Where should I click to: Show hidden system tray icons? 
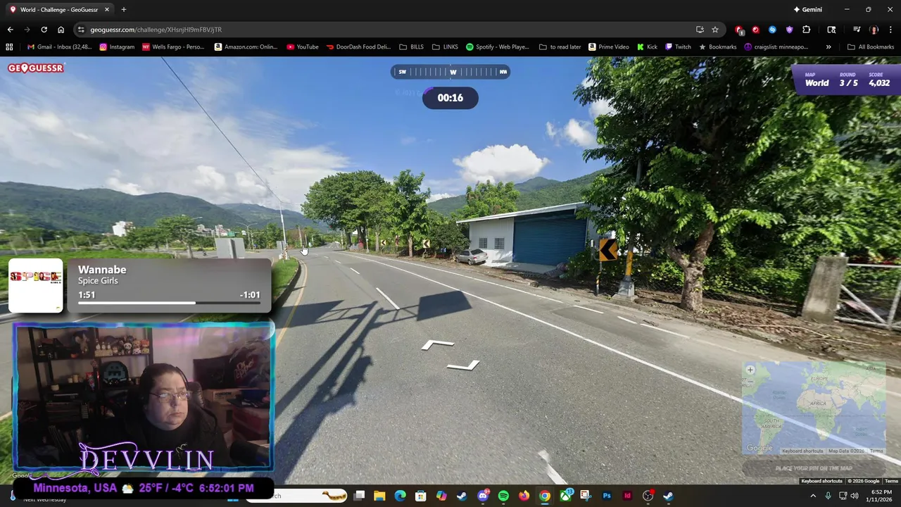pyautogui.click(x=813, y=496)
